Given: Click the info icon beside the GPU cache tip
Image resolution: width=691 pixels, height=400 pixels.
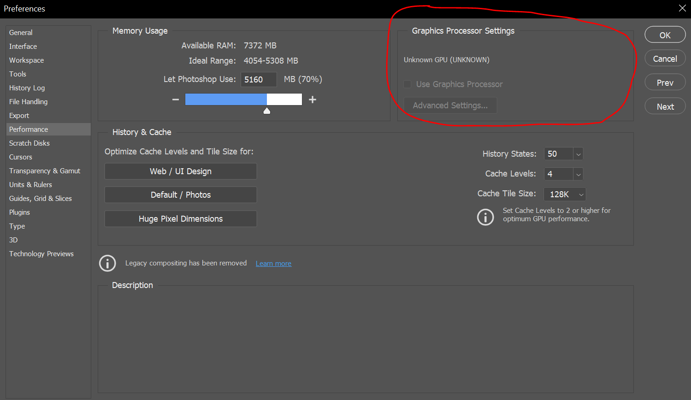Looking at the screenshot, I should click(485, 217).
